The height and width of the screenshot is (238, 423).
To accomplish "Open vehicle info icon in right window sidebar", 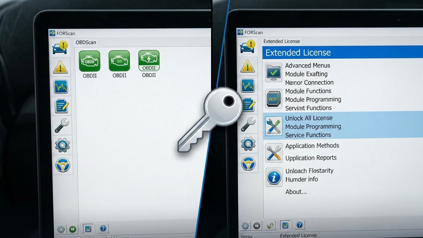I will (248, 46).
